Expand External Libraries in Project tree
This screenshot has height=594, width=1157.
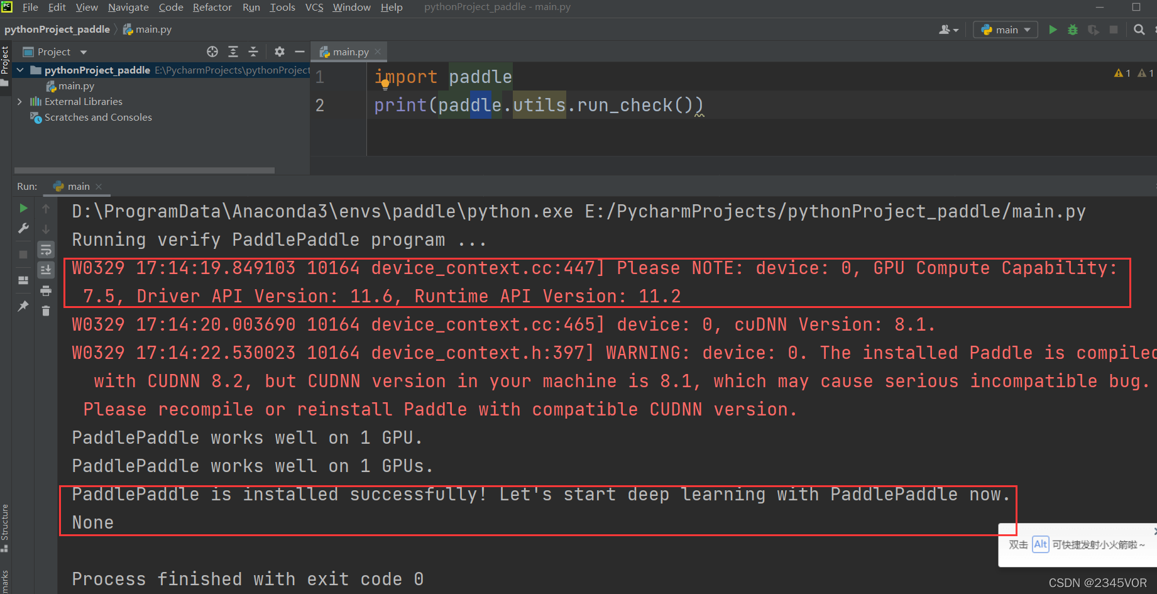(x=19, y=101)
